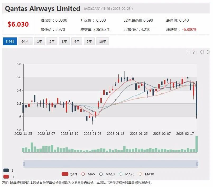Click the 52周最高价:6.690 text
Screen dimensions: 213x187
[138, 20]
